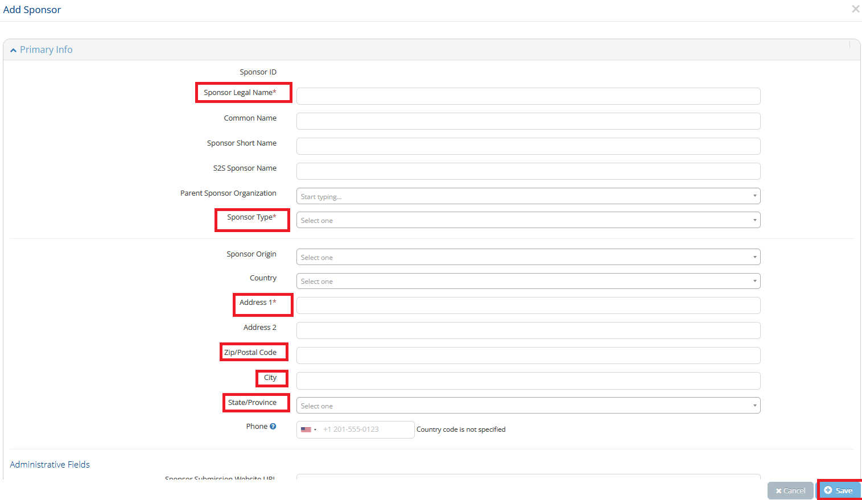Click the Save button

[839, 490]
